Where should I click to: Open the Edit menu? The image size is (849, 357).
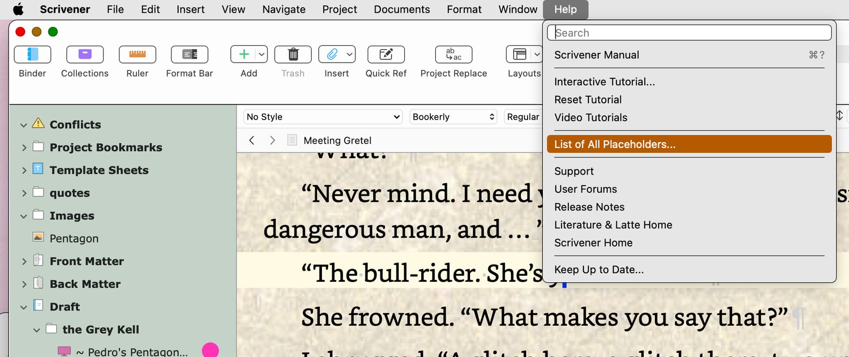click(x=150, y=9)
